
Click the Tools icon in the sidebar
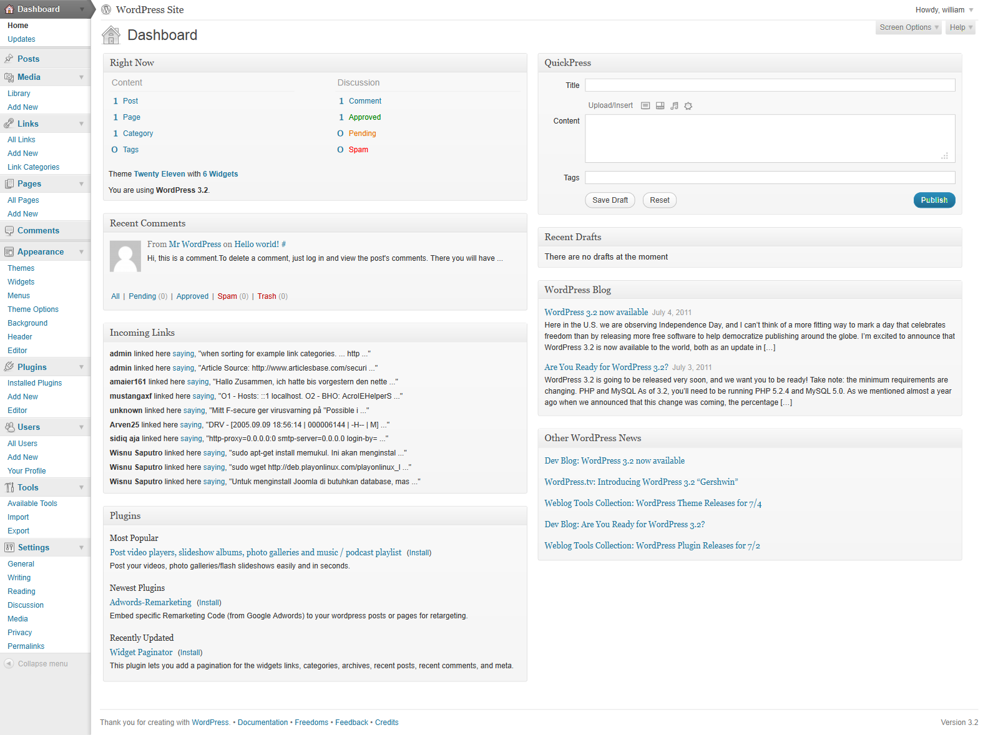(x=9, y=487)
